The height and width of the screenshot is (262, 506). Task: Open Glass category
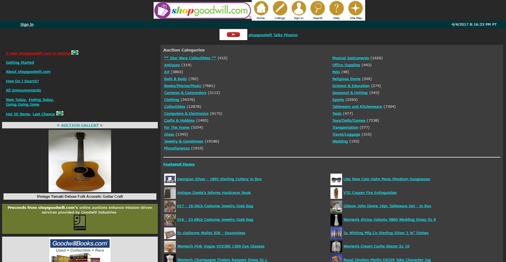pos(169,135)
